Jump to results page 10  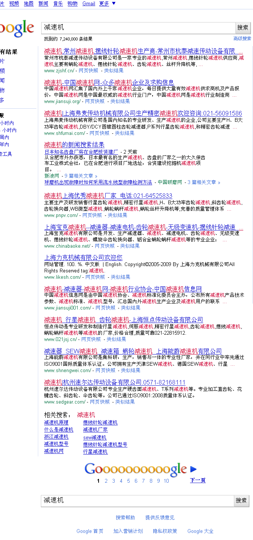tap(166, 481)
